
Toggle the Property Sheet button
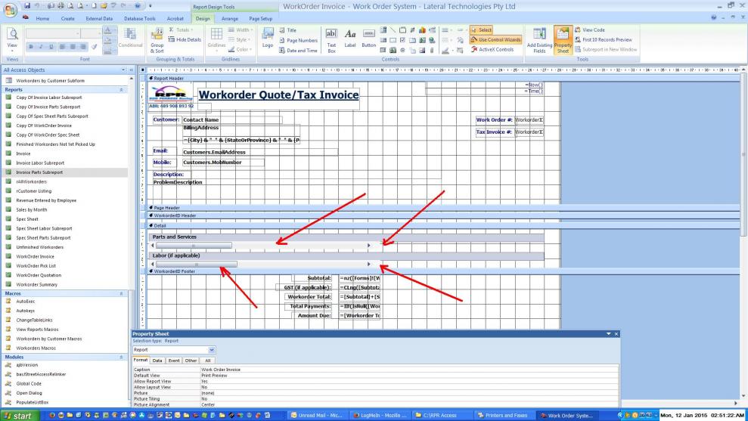point(563,40)
